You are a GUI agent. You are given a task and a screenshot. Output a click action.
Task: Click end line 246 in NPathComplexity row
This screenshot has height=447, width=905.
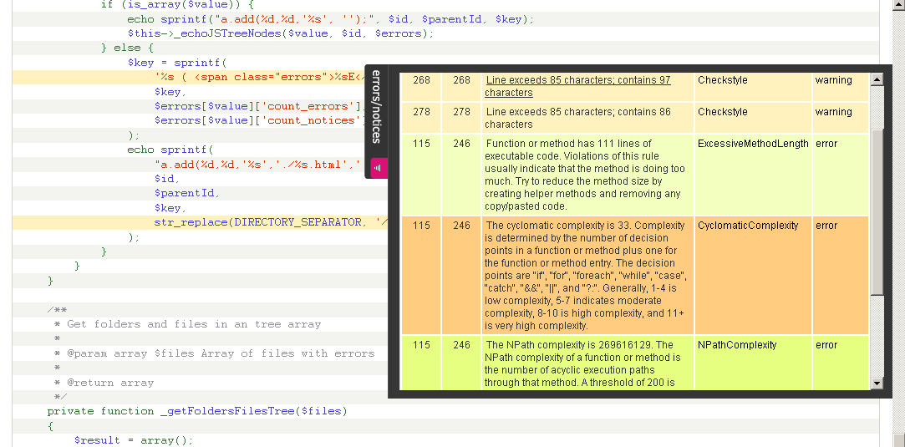tap(461, 345)
